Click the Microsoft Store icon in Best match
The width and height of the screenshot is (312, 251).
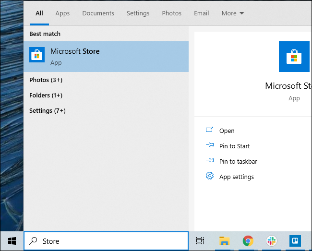(37, 55)
